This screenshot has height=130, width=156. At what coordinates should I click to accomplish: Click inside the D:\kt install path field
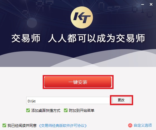coord(68,100)
